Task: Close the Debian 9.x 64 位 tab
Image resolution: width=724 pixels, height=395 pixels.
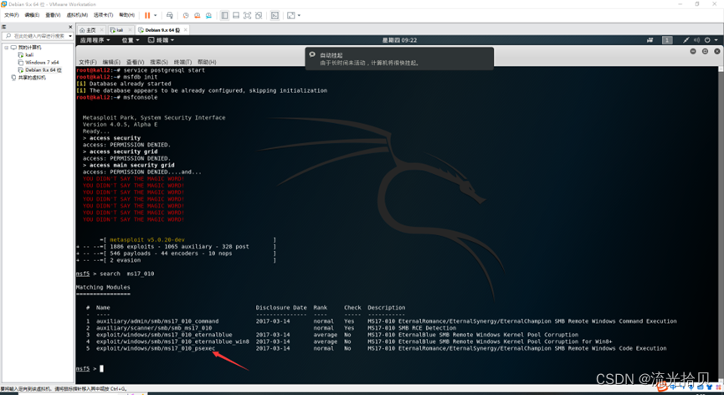Action: (x=185, y=30)
